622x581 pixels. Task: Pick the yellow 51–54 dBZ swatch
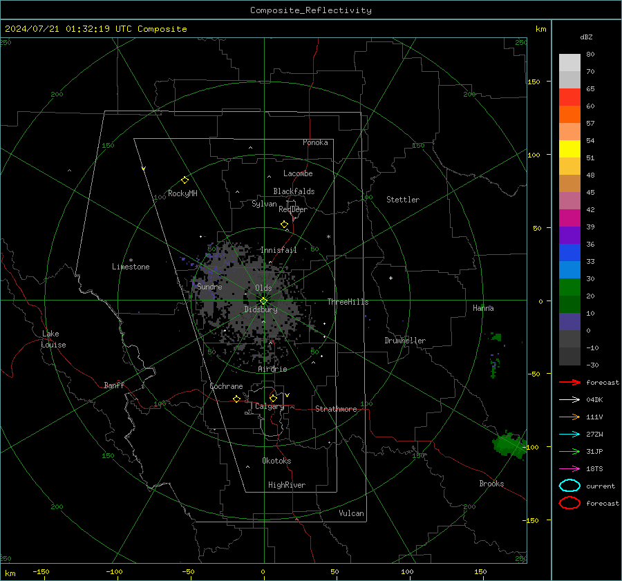tap(569, 149)
